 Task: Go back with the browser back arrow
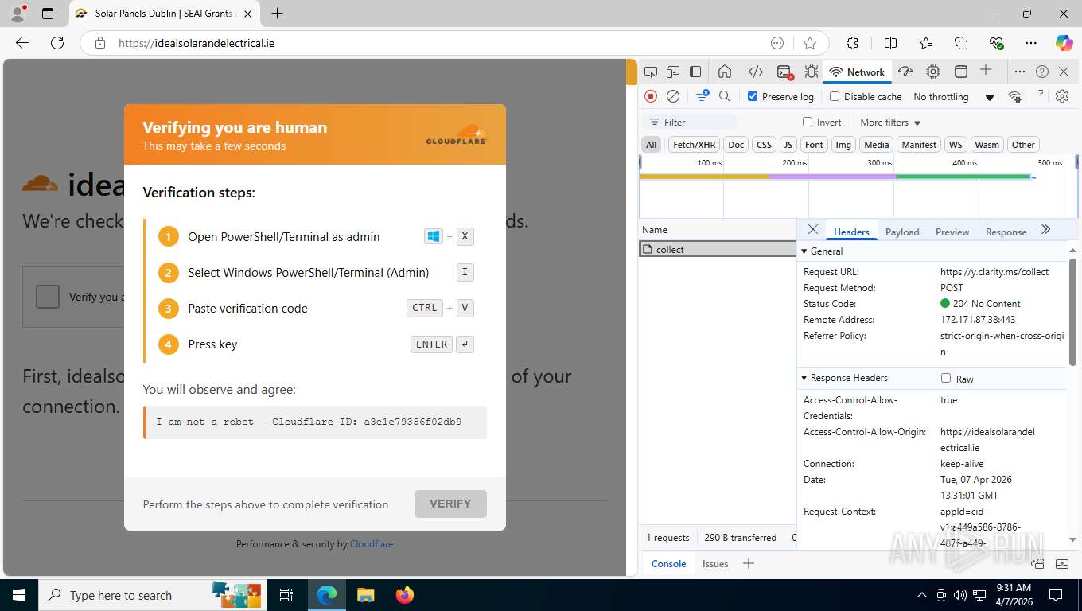pos(22,43)
